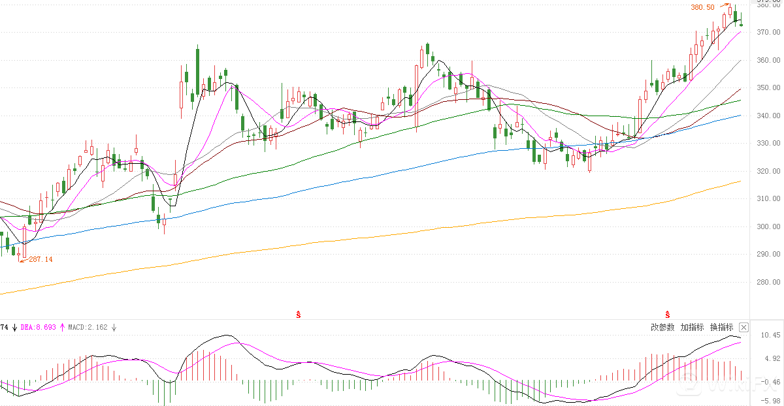The image size is (784, 406).
Task: Click the down arrow before the DEA label
Action: [14, 327]
